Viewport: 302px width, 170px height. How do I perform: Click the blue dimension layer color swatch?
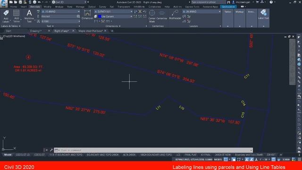(x=100, y=17)
